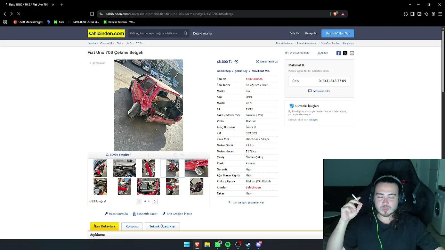This screenshot has height=250, width=445.
Task: Open the Brave Shields lion icon
Action: click(x=335, y=14)
